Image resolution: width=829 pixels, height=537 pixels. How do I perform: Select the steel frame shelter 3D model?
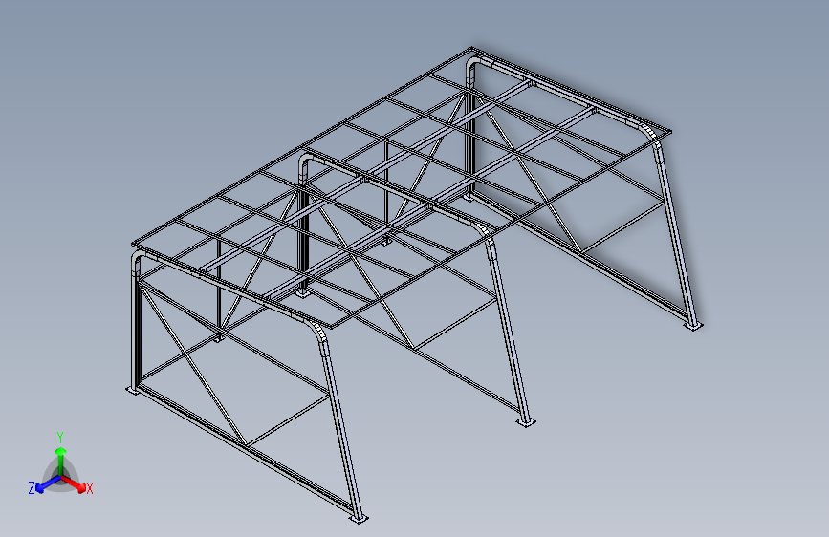pos(414,284)
